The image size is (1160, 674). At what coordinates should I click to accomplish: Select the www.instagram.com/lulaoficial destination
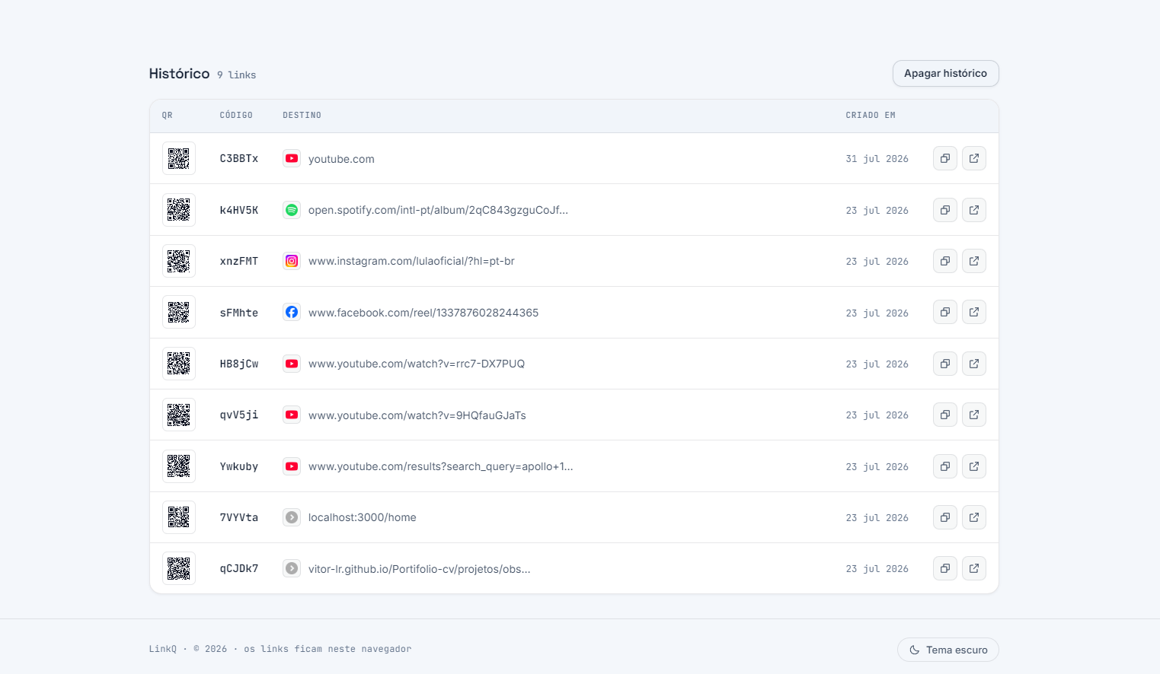pyautogui.click(x=411, y=261)
